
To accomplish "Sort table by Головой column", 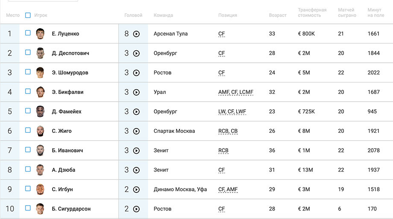I will click(133, 15).
